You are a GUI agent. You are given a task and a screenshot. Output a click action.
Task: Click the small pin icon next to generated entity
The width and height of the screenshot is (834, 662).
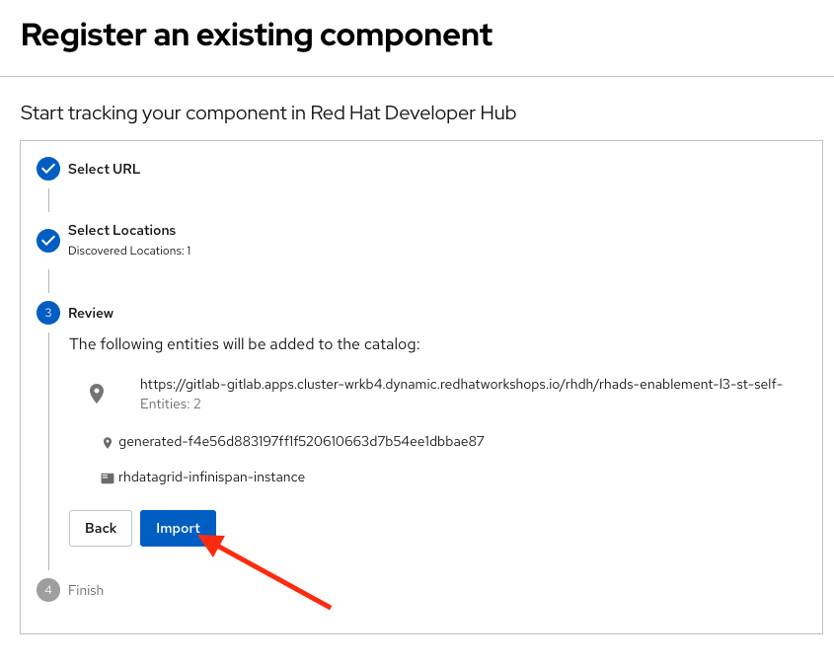coord(108,442)
